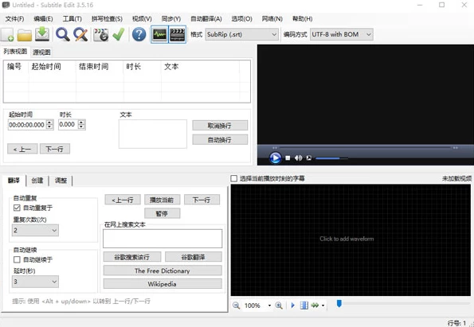Open the Visual Sync clapperboard icon

(100, 35)
